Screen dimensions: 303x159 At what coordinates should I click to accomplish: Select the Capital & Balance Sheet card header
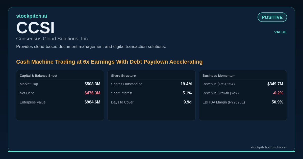tap(38, 75)
